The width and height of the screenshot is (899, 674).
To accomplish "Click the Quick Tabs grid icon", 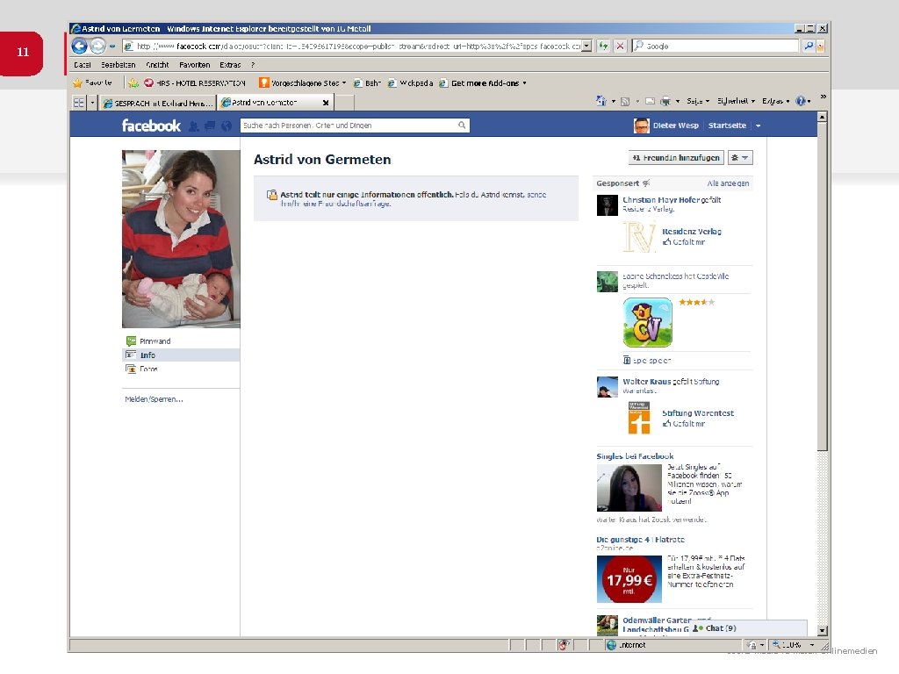I will click(x=78, y=103).
